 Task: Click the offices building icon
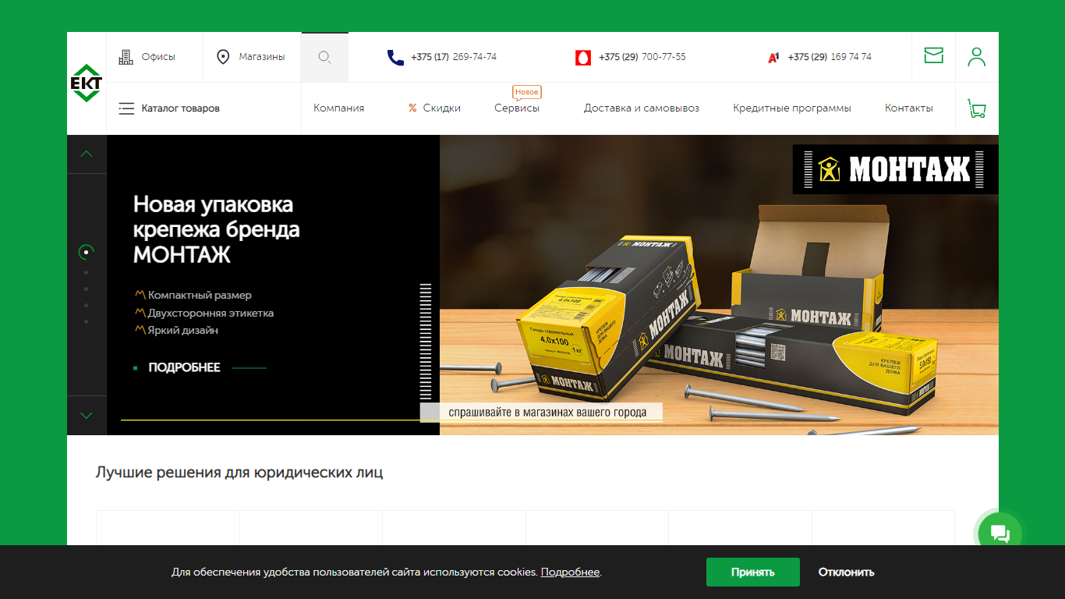pos(126,57)
